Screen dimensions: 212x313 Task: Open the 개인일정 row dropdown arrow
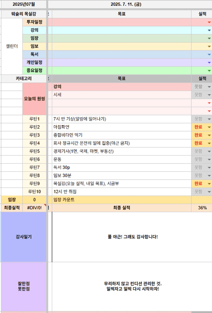[x=209, y=63]
